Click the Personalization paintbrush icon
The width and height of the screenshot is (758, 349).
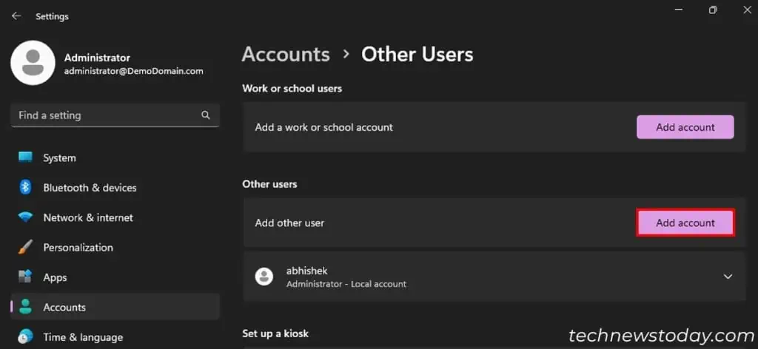tap(26, 248)
